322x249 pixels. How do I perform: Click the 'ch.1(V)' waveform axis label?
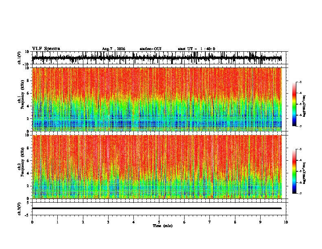[20, 58]
